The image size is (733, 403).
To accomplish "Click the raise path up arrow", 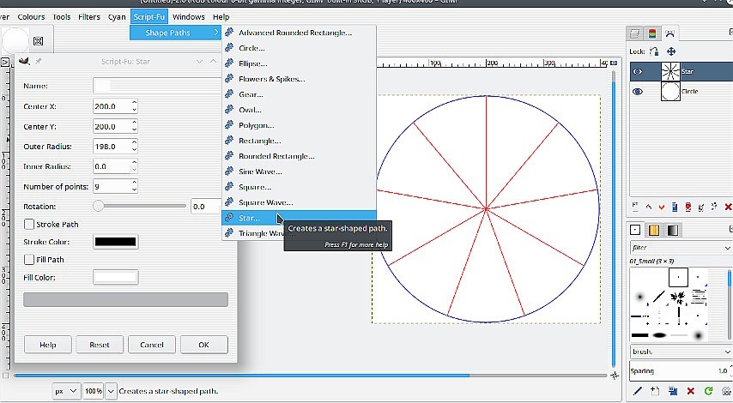I will [x=649, y=207].
